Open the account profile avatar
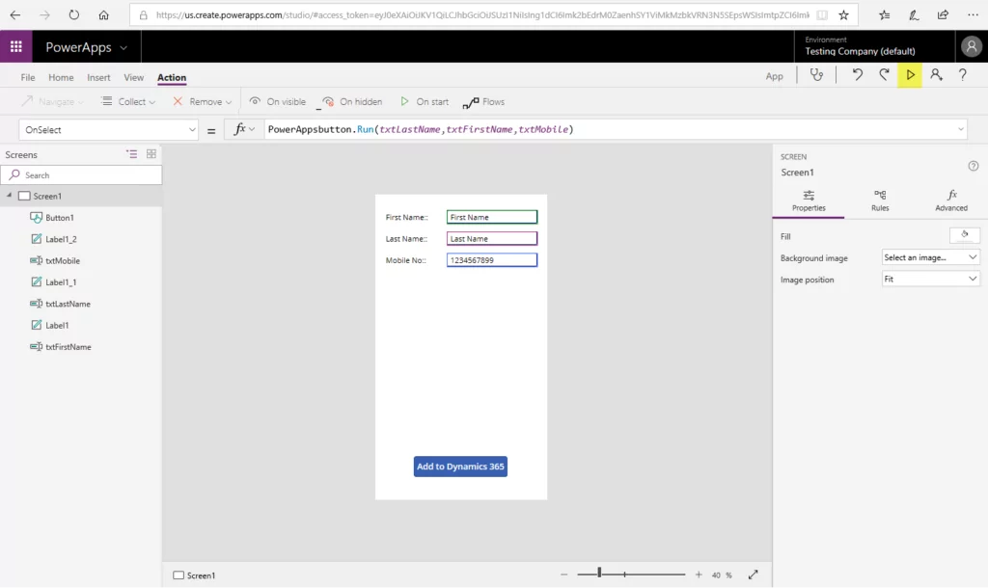The width and height of the screenshot is (988, 588). click(971, 46)
